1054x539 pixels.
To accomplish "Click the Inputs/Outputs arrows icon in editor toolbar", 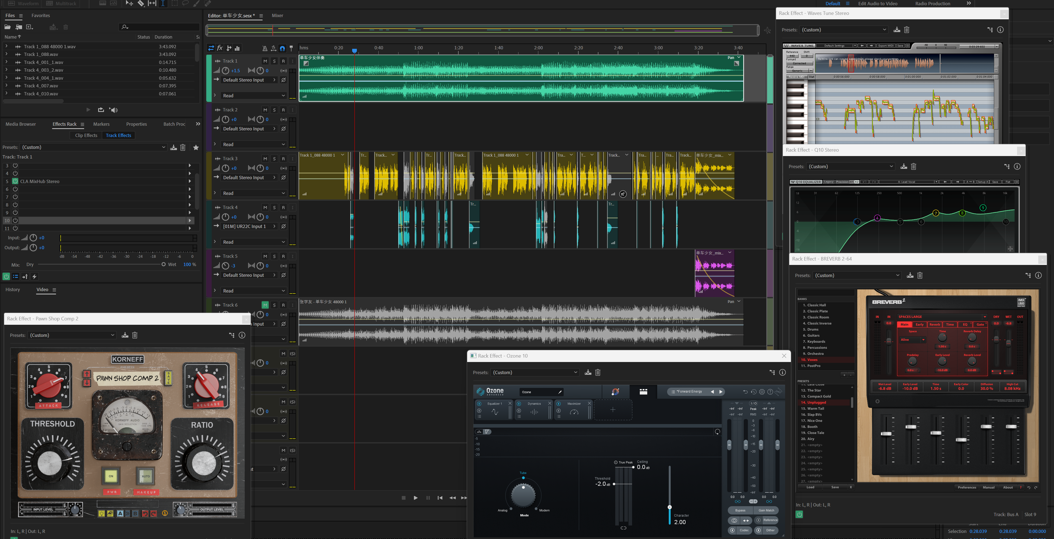I will tap(211, 48).
